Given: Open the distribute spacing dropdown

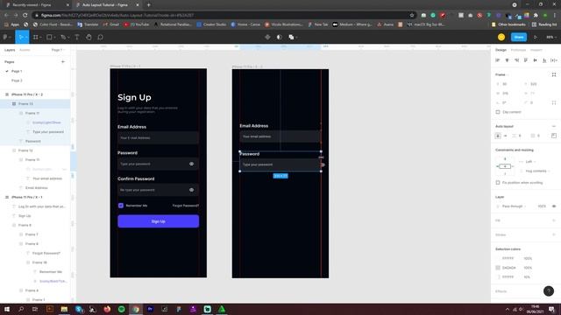Looking at the screenshot, I should click(554, 60).
